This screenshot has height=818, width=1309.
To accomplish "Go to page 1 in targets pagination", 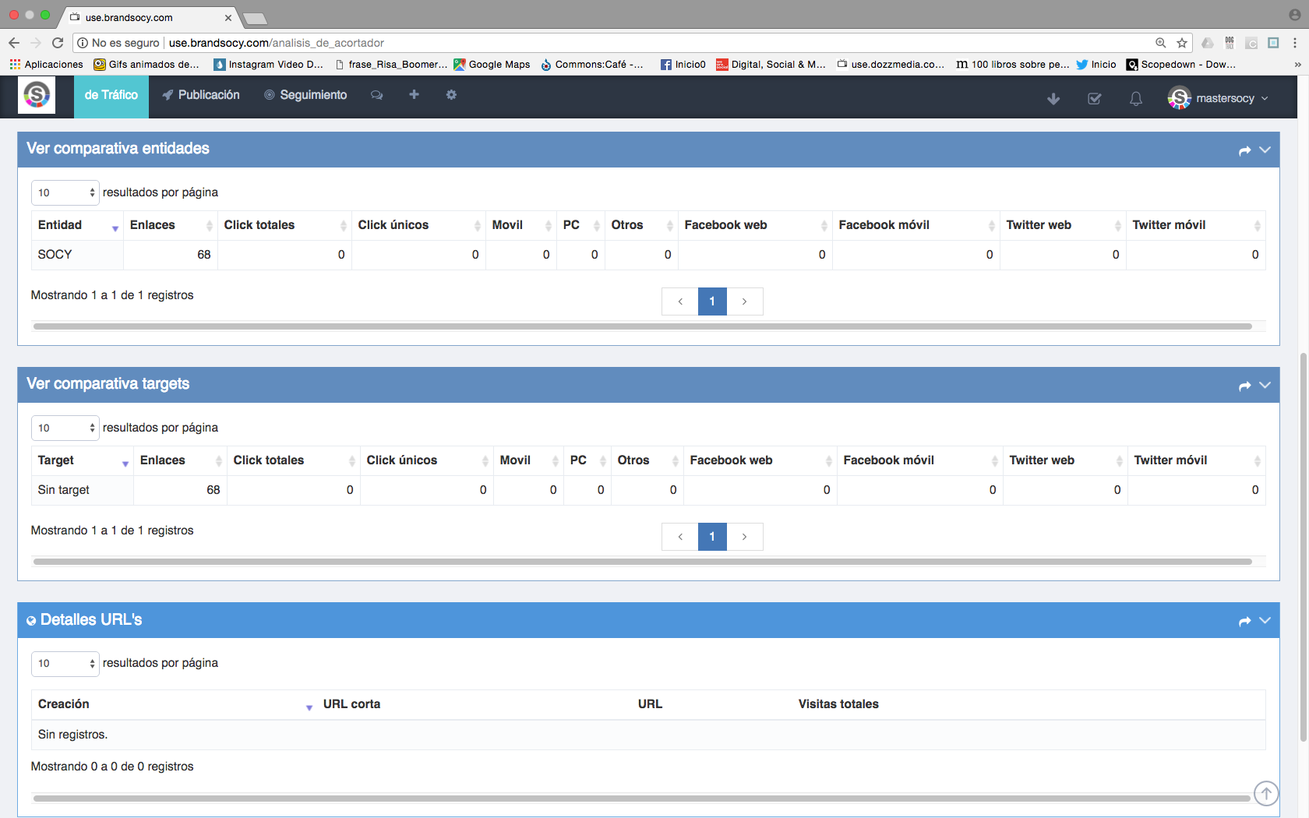I will pos(712,537).
